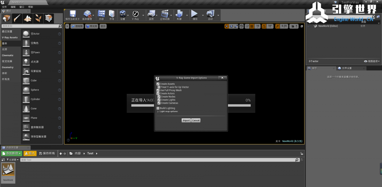Screen dimensions: 382x187
Task: Click the green 添加新项 button
Action: click(11, 153)
